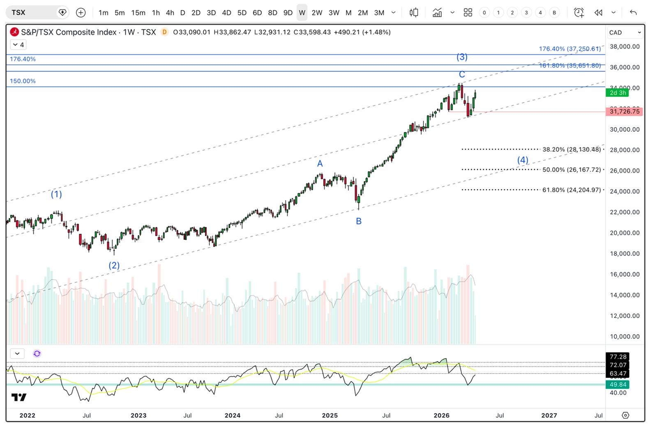Pick the 4D timeframe

coord(226,12)
